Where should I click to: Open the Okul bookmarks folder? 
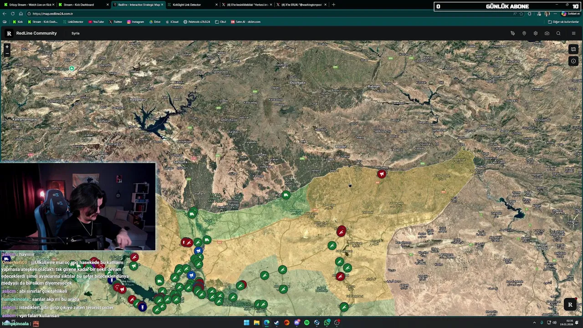point(220,22)
